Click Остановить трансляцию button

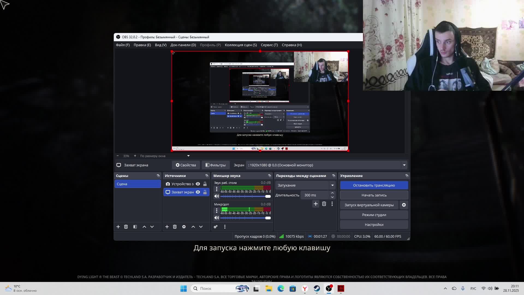click(374, 185)
